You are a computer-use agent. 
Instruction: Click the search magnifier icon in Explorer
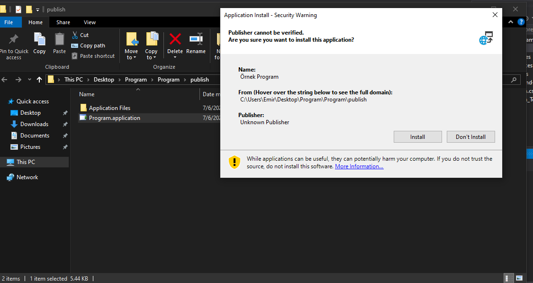(x=514, y=80)
